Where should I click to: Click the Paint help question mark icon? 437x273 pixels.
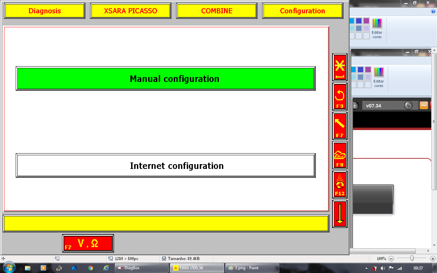point(433,11)
